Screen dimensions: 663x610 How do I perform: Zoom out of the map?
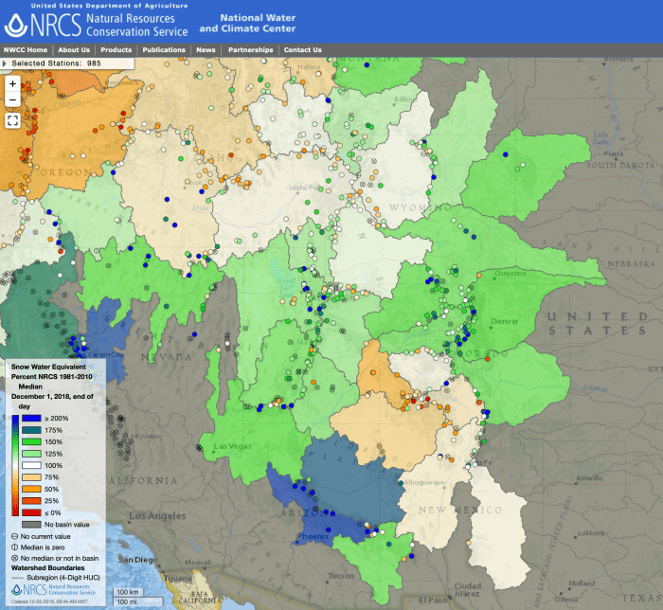pos(12,99)
